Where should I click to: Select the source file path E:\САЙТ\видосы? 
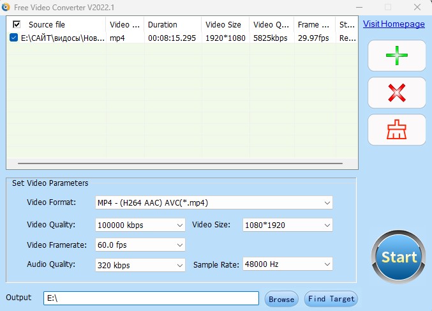(63, 38)
